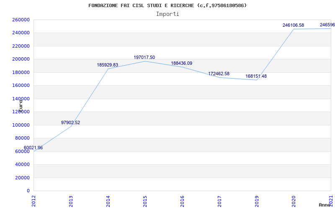Select the Importi subtitle

coord(167,14)
